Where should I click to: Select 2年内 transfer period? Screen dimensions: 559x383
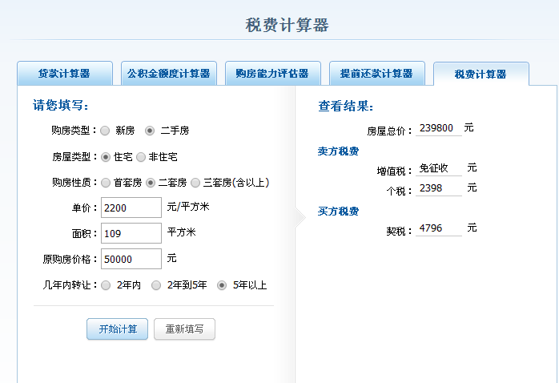(x=107, y=284)
